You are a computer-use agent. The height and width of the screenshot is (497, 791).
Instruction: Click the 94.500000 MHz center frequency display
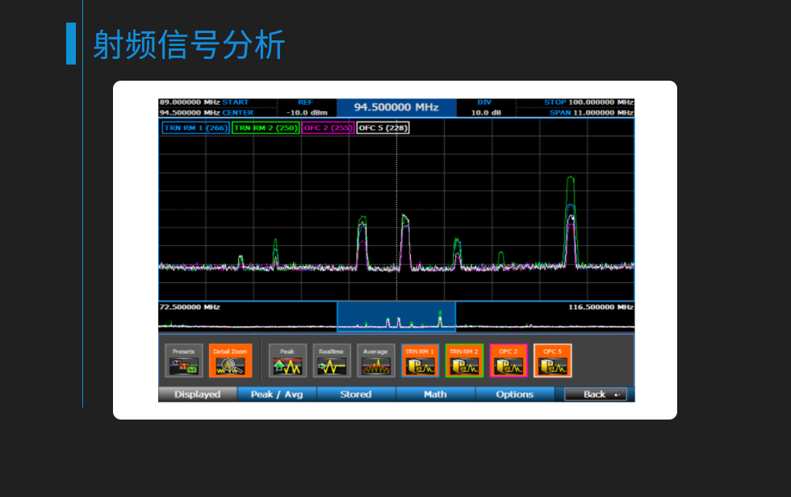(395, 107)
